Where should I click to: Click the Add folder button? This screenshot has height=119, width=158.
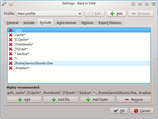click(x=97, y=100)
